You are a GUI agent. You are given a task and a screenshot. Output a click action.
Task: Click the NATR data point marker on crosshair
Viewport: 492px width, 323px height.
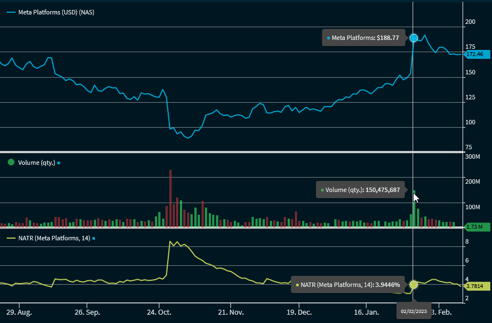pyautogui.click(x=413, y=284)
